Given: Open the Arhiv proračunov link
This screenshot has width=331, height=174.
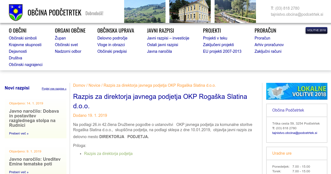Looking at the screenshot, I should (269, 45).
